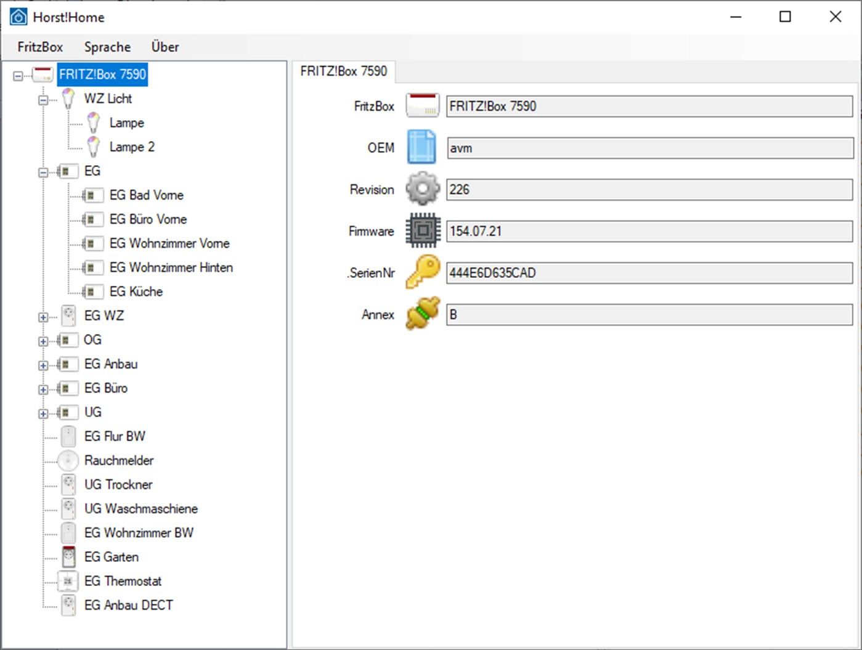Click the EG Flur BW sensor icon

click(68, 437)
